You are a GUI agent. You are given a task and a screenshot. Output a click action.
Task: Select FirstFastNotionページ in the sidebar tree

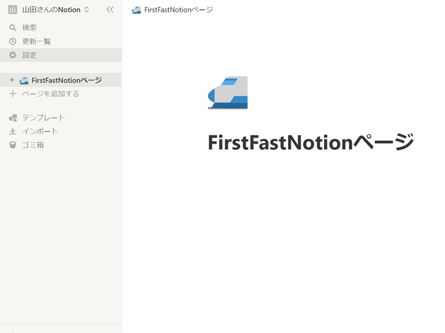pos(60,80)
